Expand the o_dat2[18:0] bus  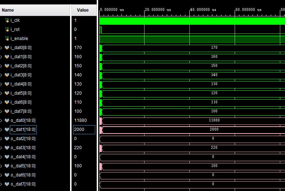pyautogui.click(x=1, y=139)
